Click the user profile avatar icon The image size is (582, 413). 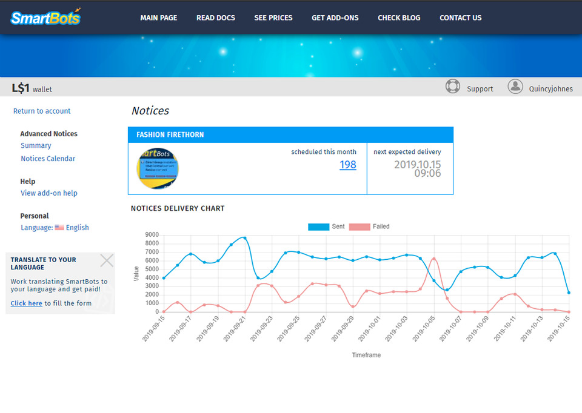pos(515,87)
